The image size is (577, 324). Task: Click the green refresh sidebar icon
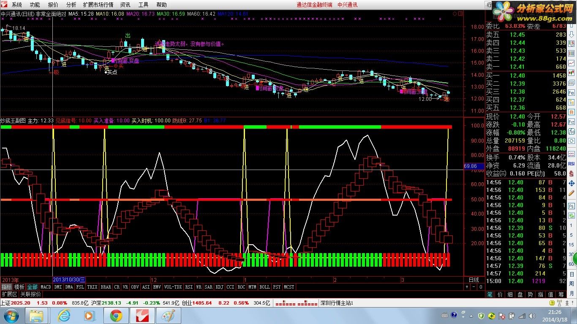click(571, 215)
